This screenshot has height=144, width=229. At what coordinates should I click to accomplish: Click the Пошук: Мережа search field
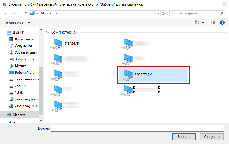(194, 13)
